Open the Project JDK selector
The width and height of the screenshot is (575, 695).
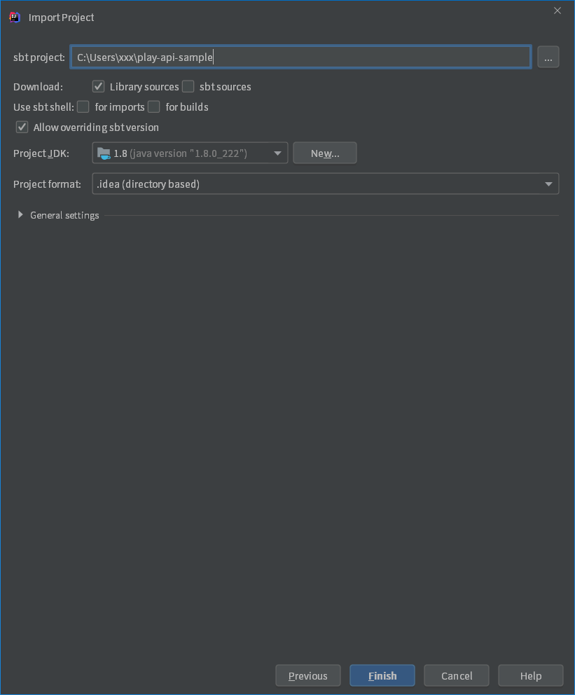tap(189, 152)
